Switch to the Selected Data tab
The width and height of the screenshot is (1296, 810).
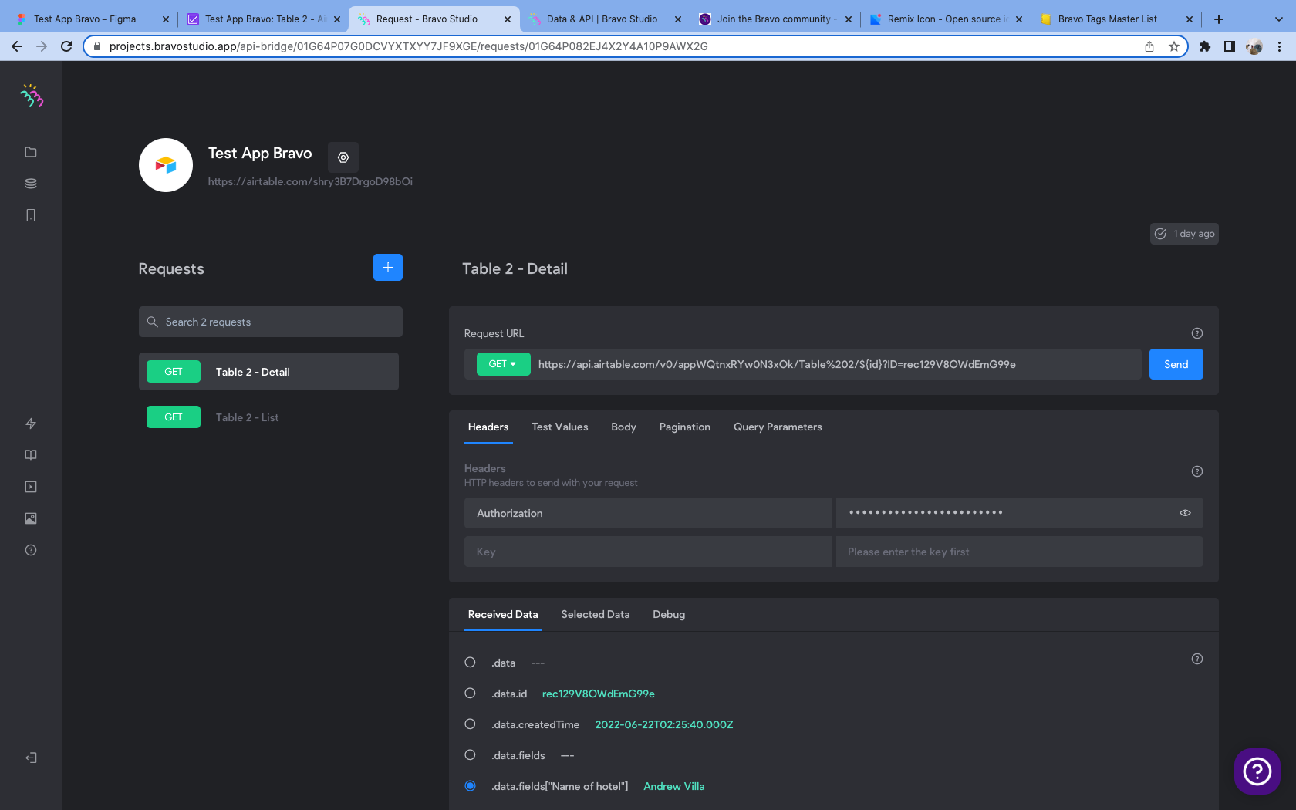[596, 614]
